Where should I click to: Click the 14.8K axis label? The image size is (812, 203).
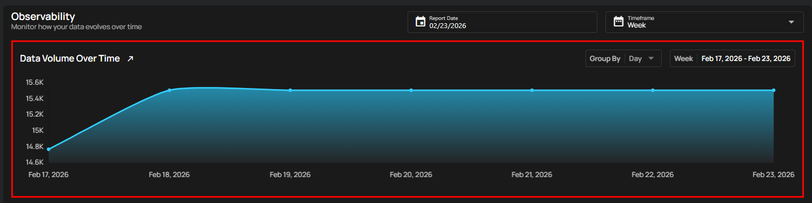click(x=35, y=146)
